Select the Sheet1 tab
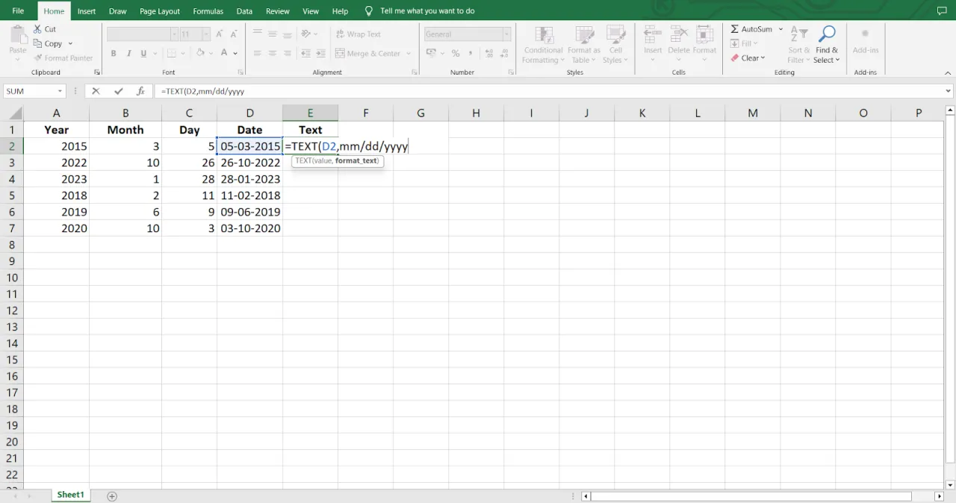The height and width of the screenshot is (503, 956). [70, 495]
